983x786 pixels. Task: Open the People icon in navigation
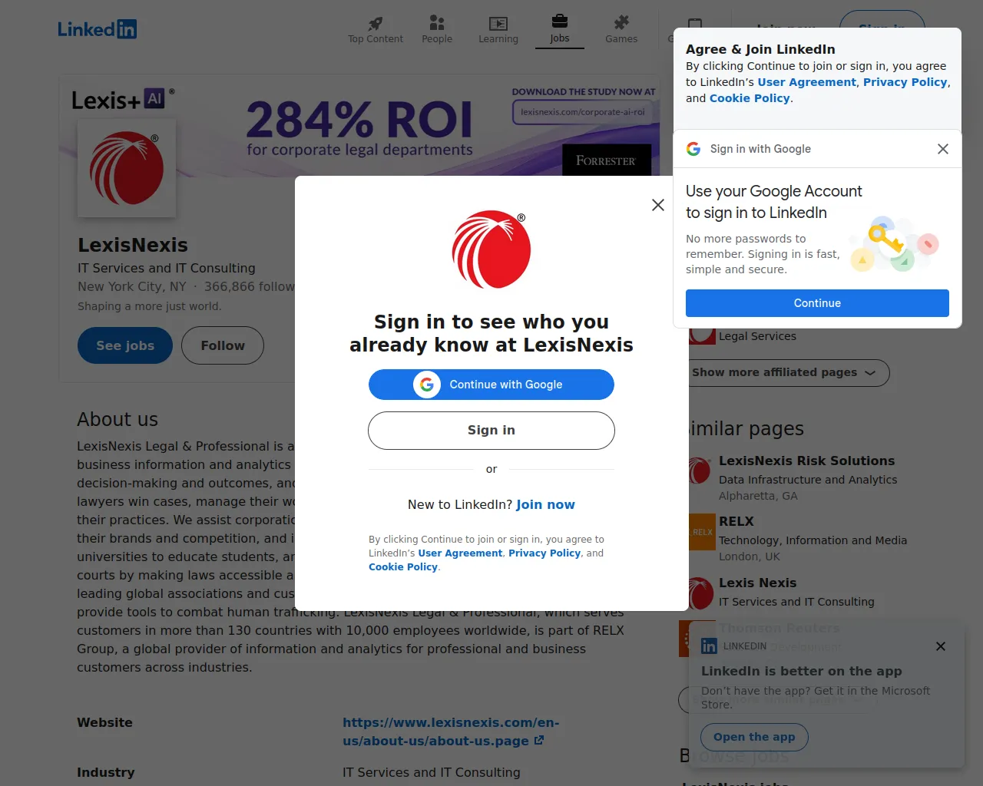pos(437,22)
